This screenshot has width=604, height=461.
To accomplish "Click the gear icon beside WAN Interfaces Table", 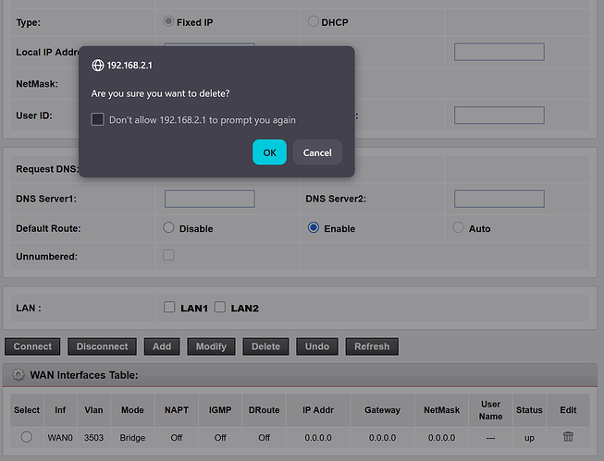I will click(x=18, y=375).
